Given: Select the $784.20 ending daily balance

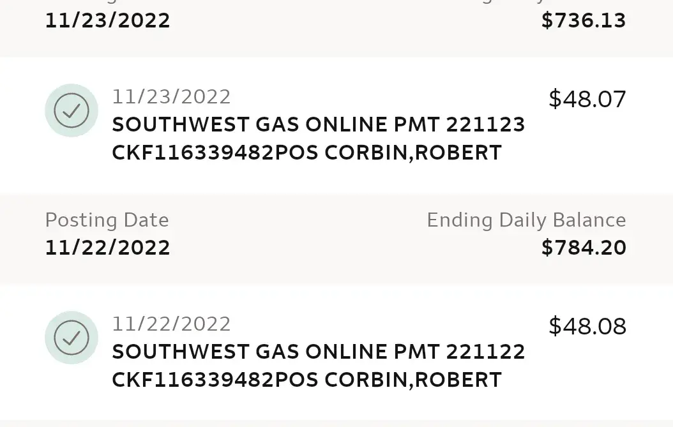Looking at the screenshot, I should tap(584, 248).
